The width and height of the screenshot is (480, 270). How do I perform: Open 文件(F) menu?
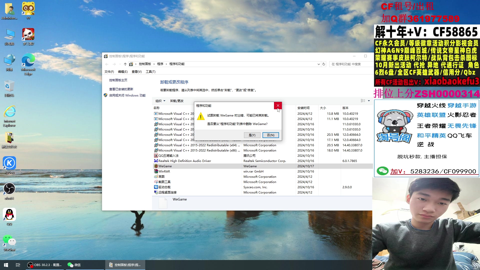109,72
